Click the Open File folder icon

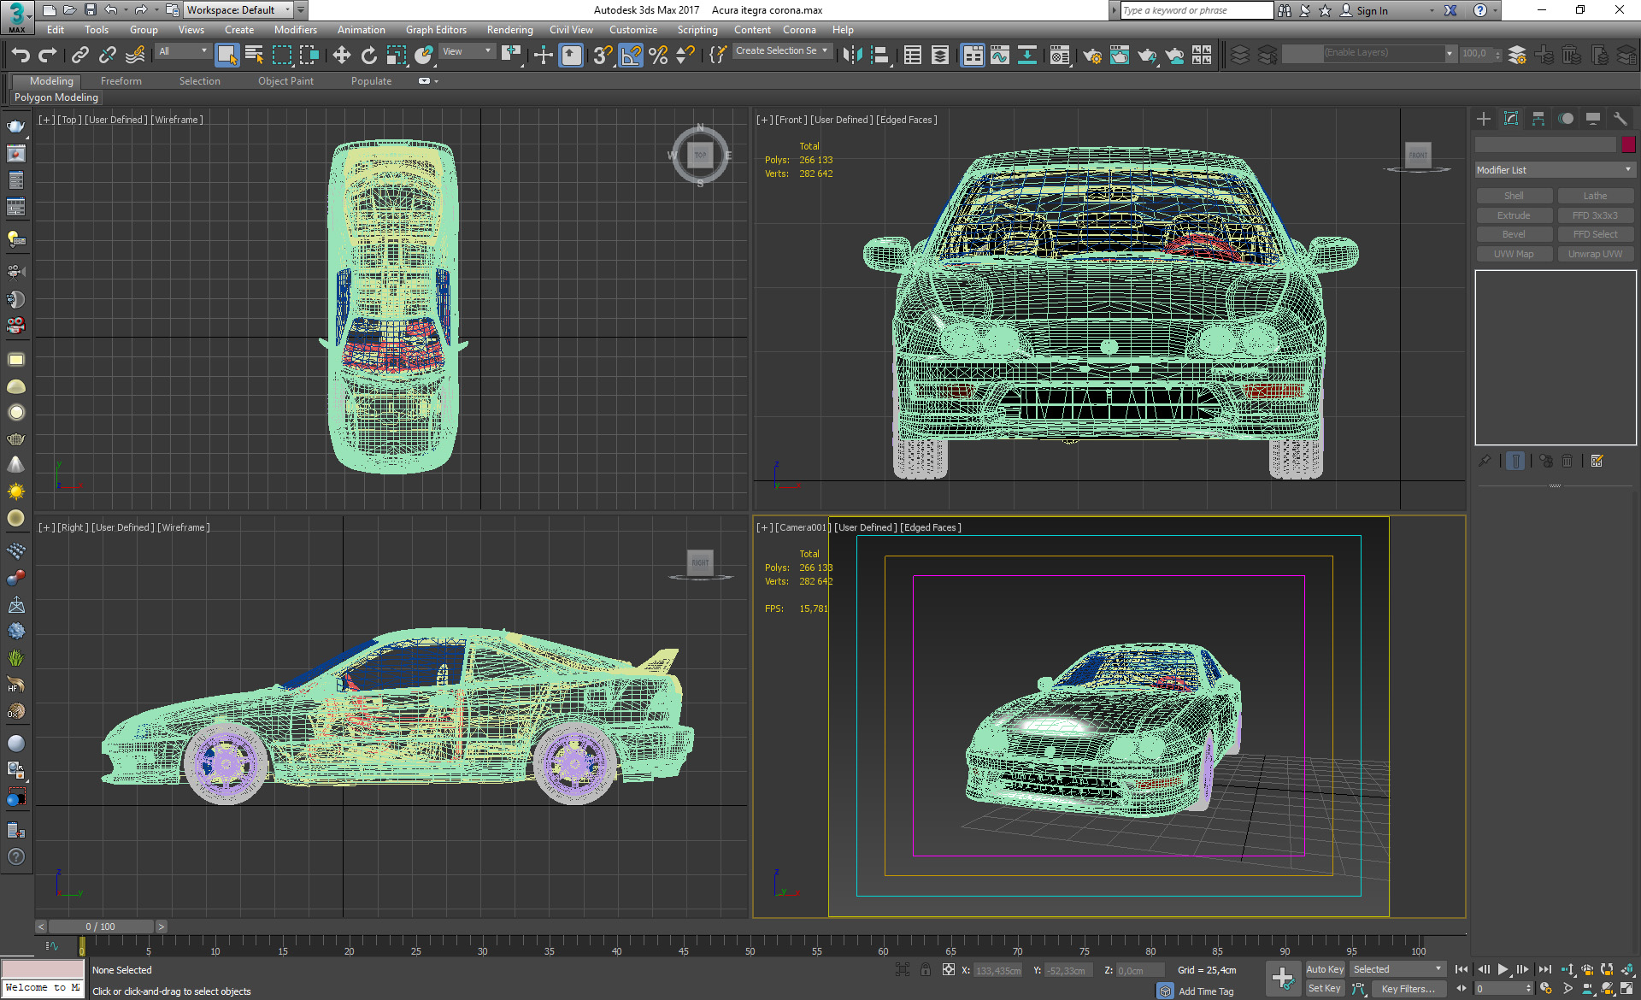coord(70,10)
